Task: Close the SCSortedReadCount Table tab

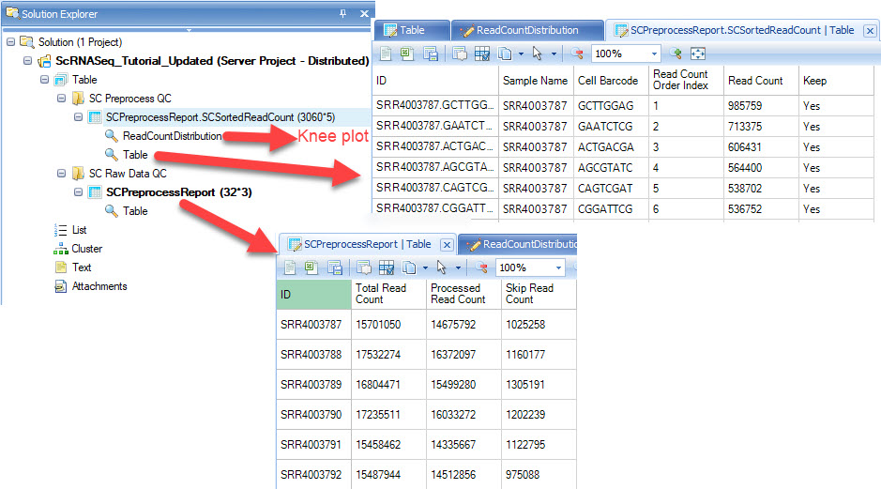Action: point(870,31)
